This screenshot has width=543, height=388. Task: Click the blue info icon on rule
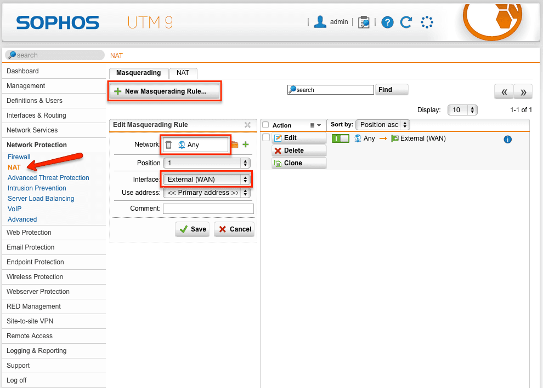508,139
